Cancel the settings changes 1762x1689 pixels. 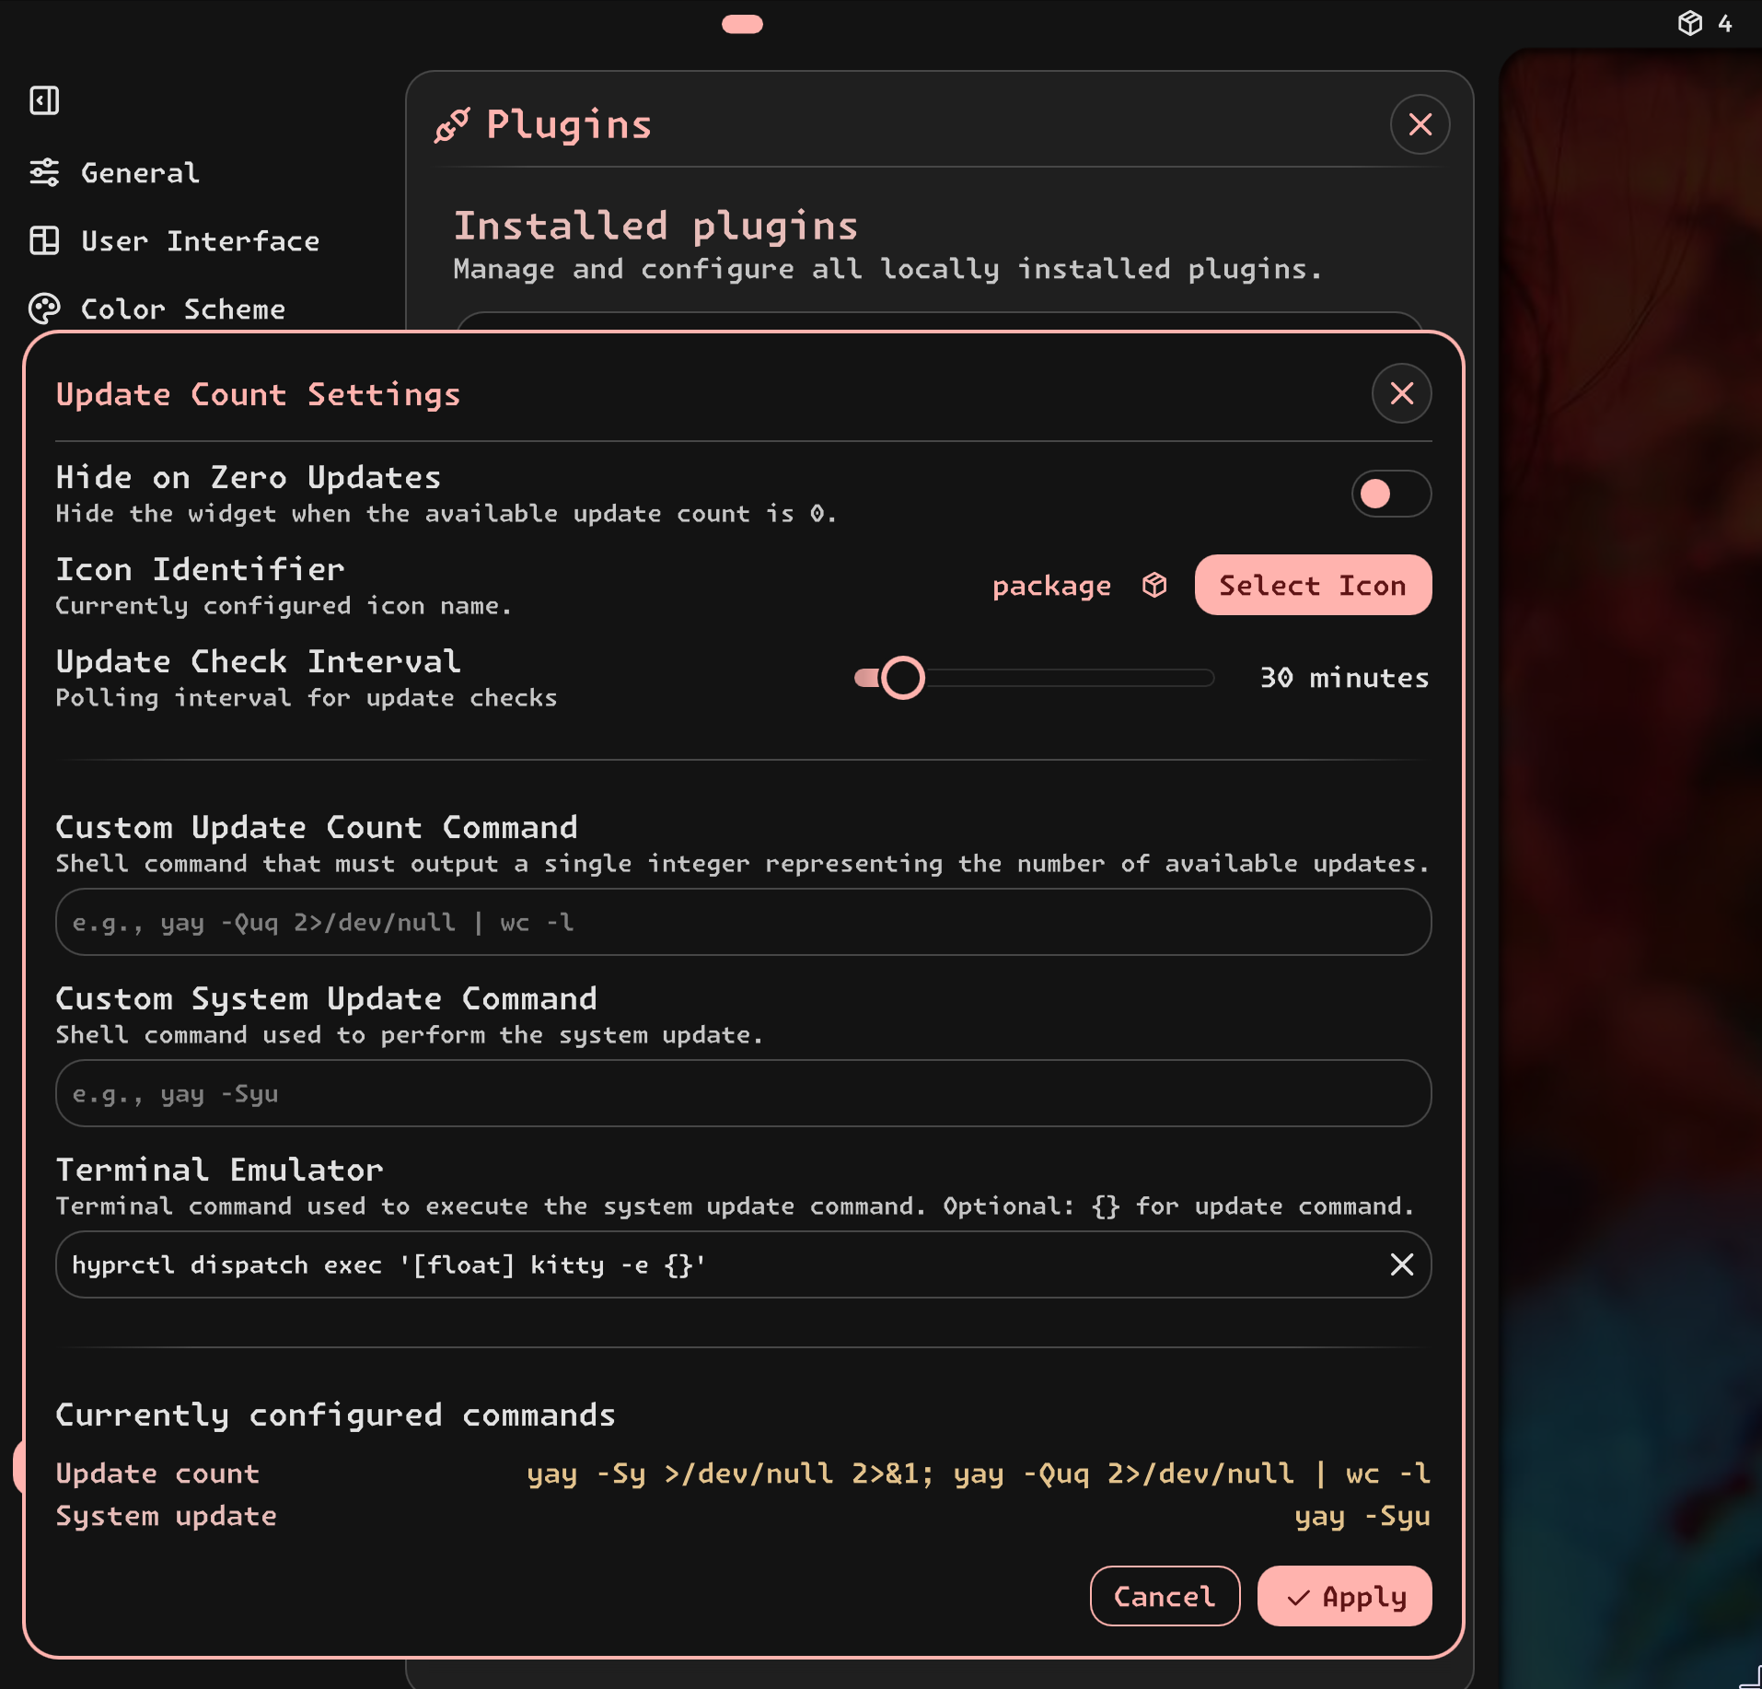(x=1165, y=1596)
